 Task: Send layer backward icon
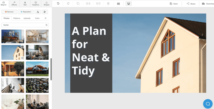pyautogui.click(x=88, y=3)
